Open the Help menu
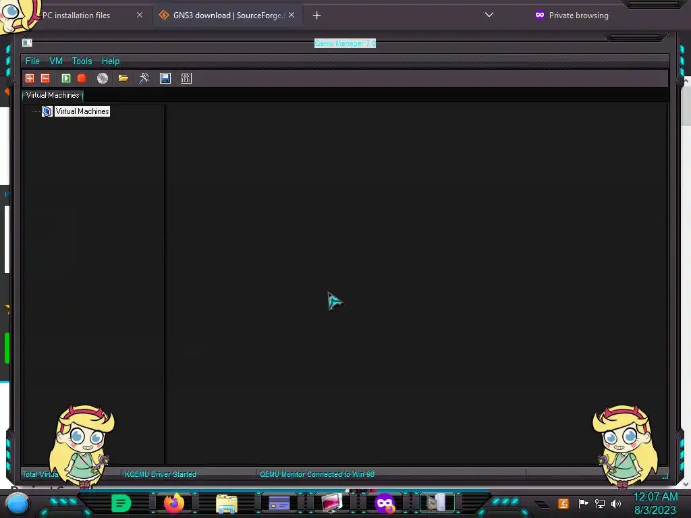This screenshot has width=691, height=518. click(x=111, y=61)
